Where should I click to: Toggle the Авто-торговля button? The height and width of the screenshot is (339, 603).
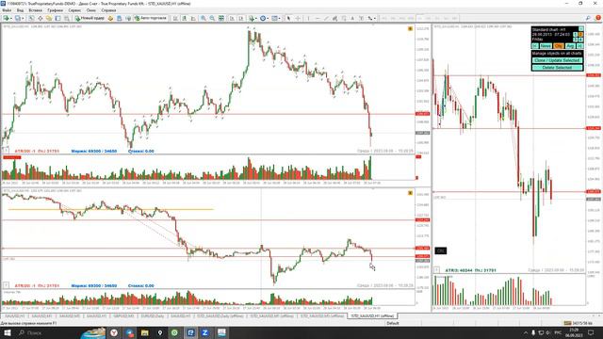(x=151, y=18)
